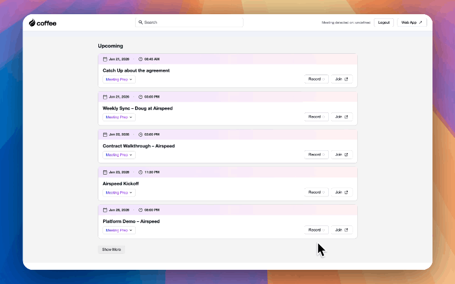Click the Logout button
455x284 pixels.
coord(384,22)
